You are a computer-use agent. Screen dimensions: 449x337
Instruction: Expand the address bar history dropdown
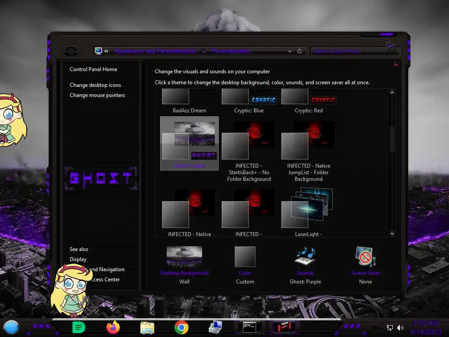[x=290, y=51]
